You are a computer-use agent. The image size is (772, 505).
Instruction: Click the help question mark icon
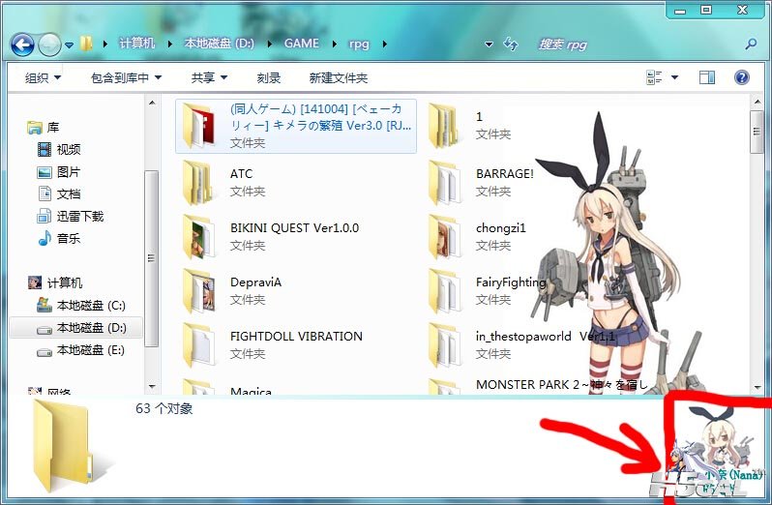pos(742,77)
